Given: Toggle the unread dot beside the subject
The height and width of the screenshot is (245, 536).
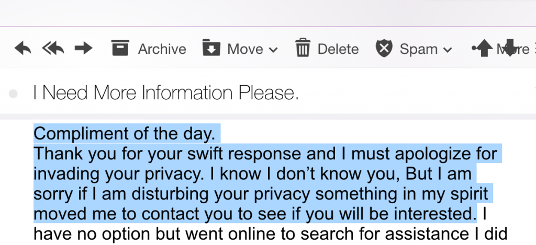Looking at the screenshot, I should [14, 94].
